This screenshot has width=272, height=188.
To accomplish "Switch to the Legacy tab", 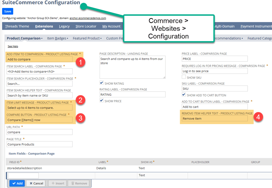I will pos(64,26).
